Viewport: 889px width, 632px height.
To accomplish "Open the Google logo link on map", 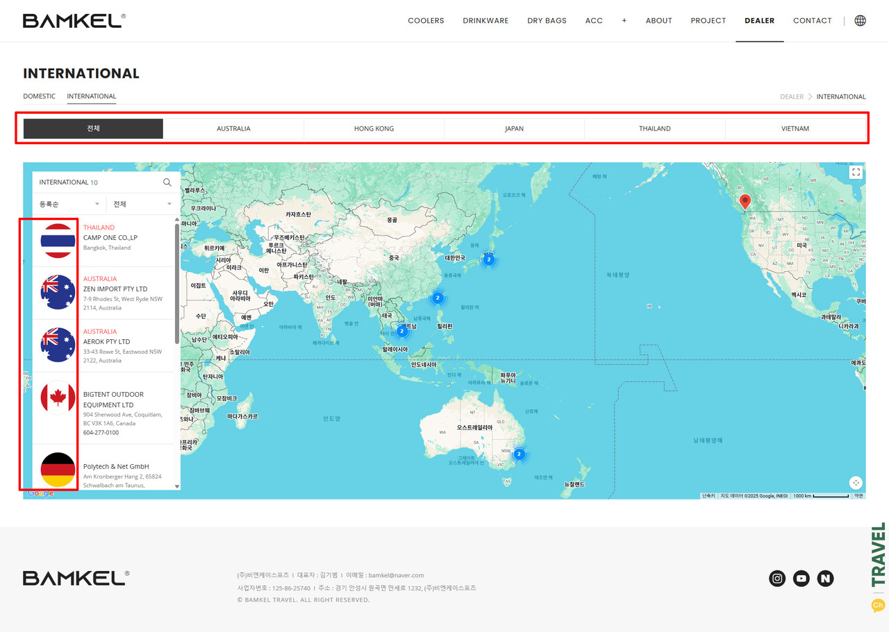I will 41,493.
